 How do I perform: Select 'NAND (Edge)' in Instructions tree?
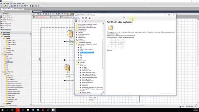point(9,62)
